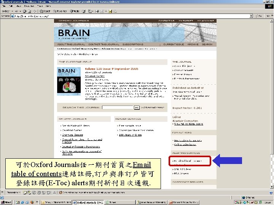This screenshot has height=205, width=274.
Task: Click the Mail icon in the toolbar
Action: click(90, 11)
